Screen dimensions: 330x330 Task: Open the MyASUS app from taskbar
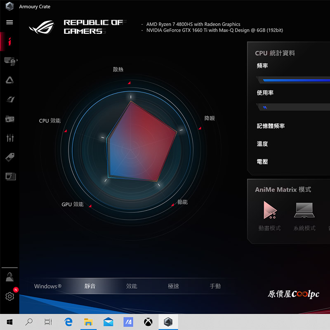point(128,322)
